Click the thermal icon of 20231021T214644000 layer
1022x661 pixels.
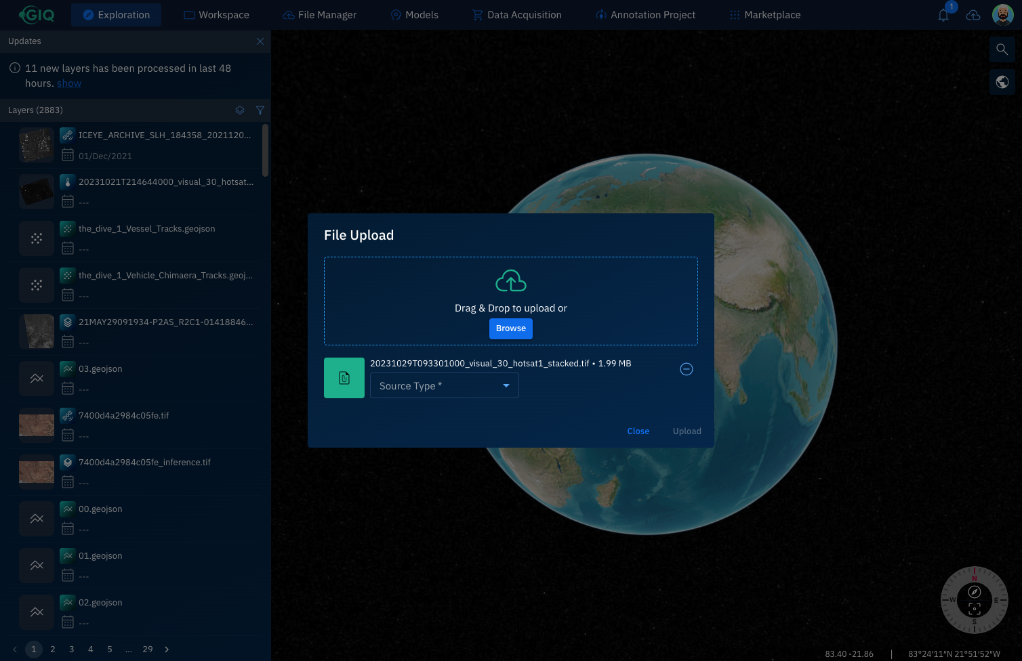coord(67,182)
